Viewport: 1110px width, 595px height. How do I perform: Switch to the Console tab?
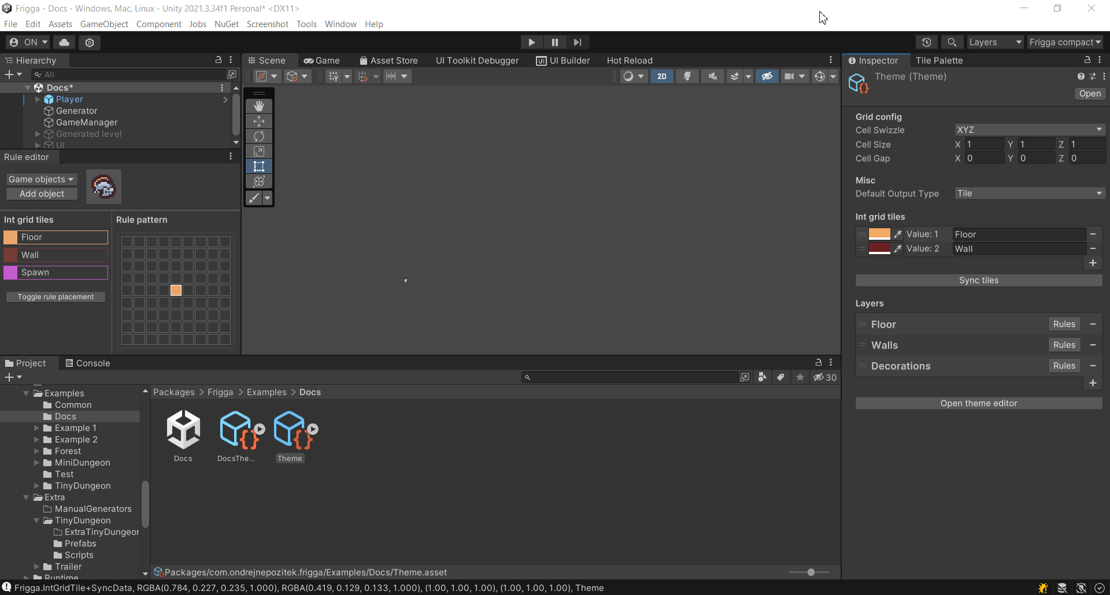[x=87, y=363]
